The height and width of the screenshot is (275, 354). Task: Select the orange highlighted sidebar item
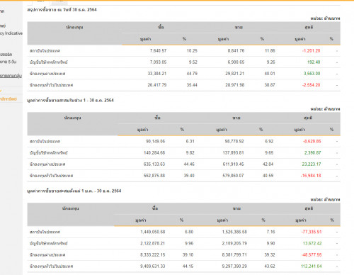[x=8, y=99]
